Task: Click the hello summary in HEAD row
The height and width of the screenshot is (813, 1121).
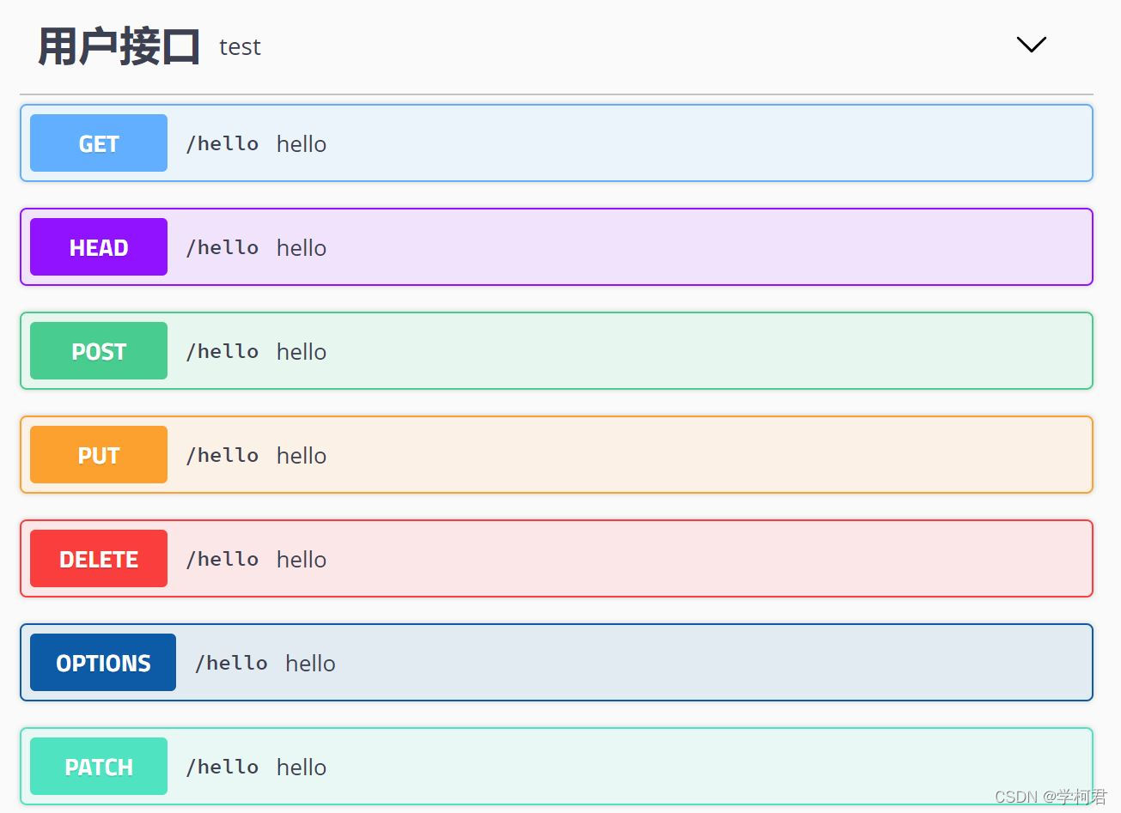Action: click(302, 248)
